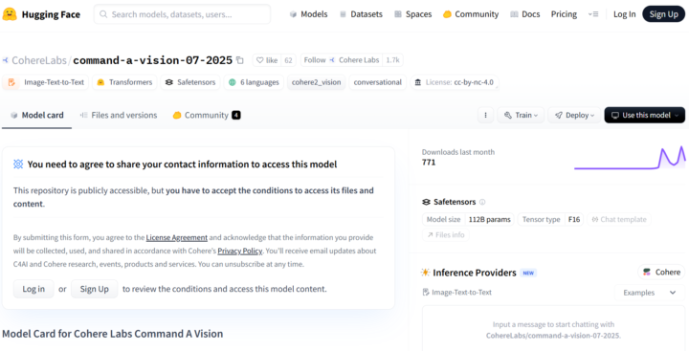Image resolution: width=689 pixels, height=351 pixels.
Task: Click Log in button in access form
Action: [33, 289]
